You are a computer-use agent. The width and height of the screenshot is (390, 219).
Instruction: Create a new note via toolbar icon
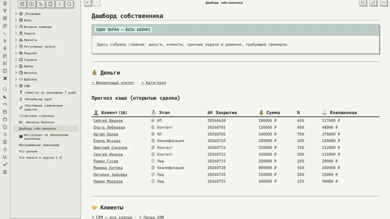pyautogui.click(x=22, y=4)
